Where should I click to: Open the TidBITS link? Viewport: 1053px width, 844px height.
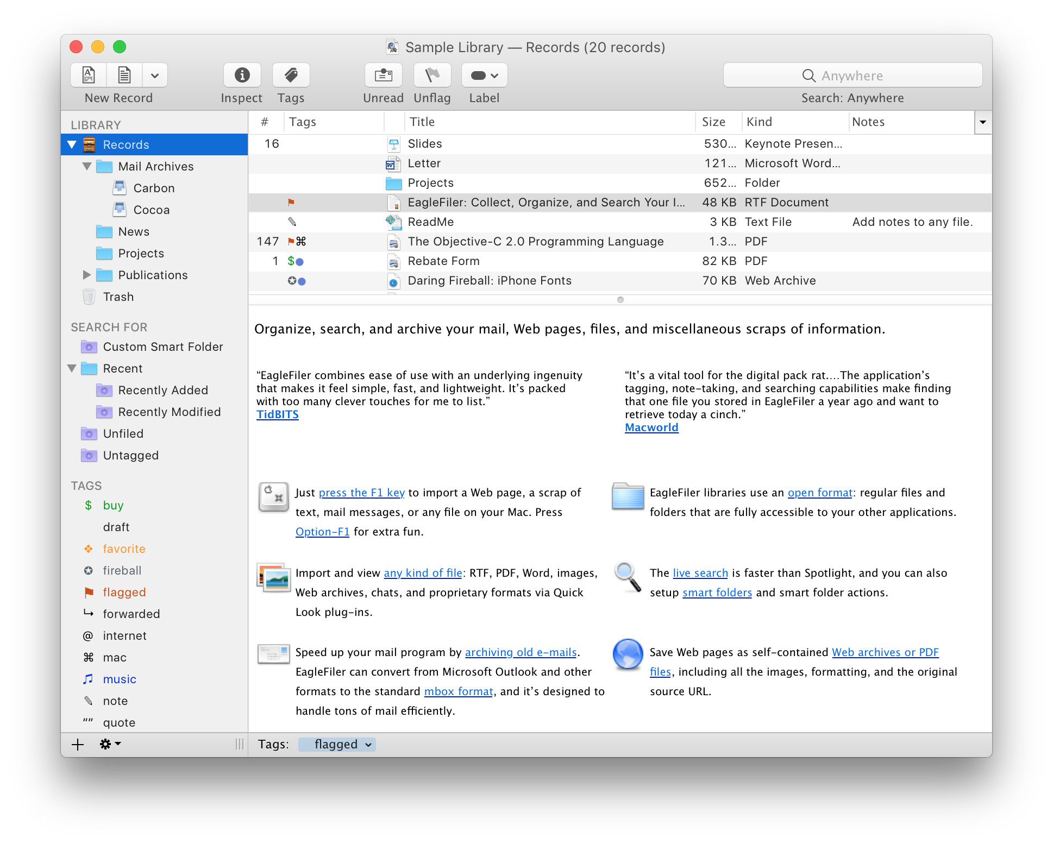(x=277, y=414)
